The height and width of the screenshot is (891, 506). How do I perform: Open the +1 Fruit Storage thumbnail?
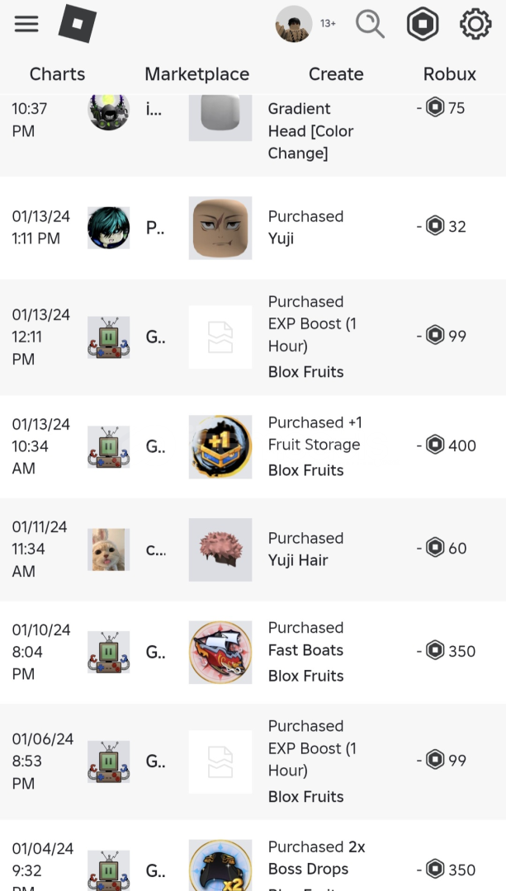point(220,446)
